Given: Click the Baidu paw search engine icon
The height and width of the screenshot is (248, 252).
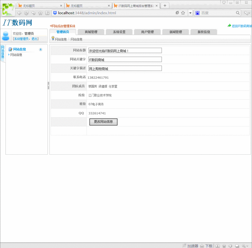Looking at the screenshot, I should [197, 13].
